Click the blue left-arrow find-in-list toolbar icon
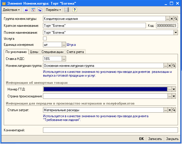Viewport: 182px width, 144px height. pyautogui.click(x=26, y=10)
